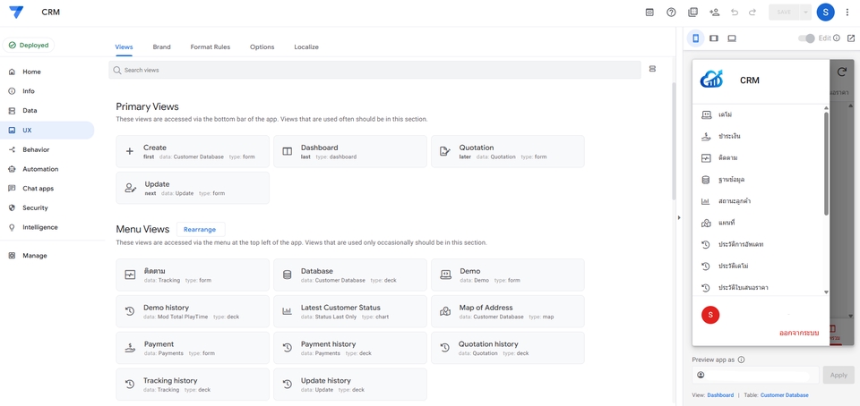Open the Quotation primary view card
This screenshot has width=860, height=406.
coord(507,152)
